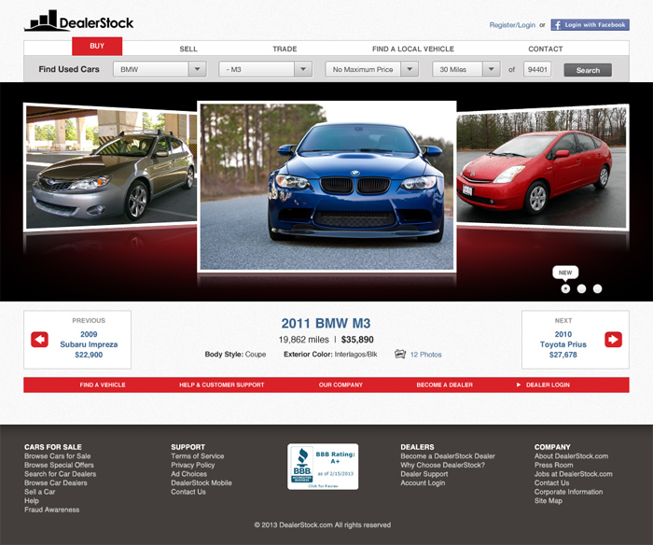Viewport: 653px width, 545px height.
Task: Open OUR COMPANY menu item
Action: pos(340,385)
